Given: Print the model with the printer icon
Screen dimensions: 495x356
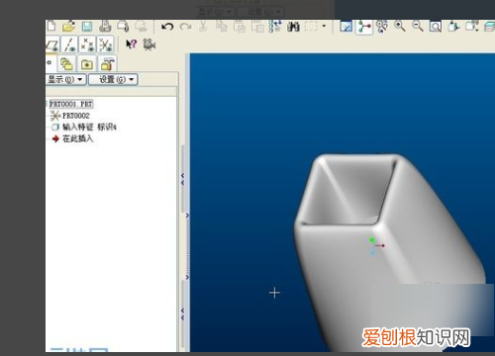Looking at the screenshot, I should 105,27.
